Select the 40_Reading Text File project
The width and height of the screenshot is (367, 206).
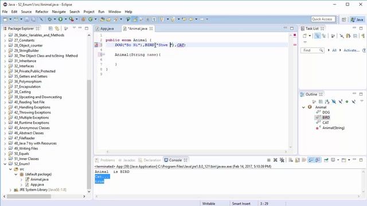coord(29,102)
